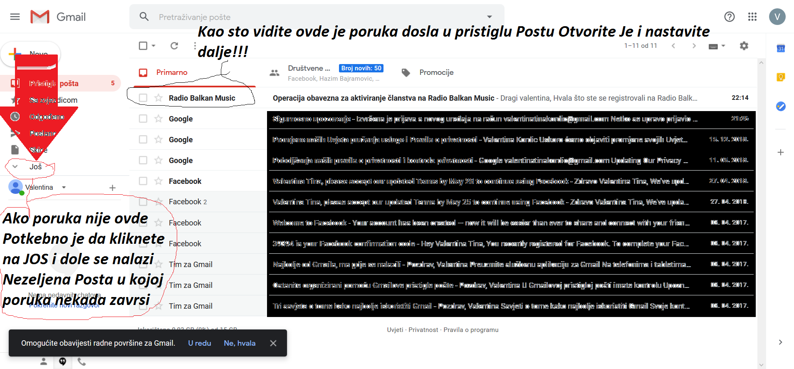Viewport: 794px width, 369px height.
Task: Click the search magnifier icon
Action: pos(144,17)
